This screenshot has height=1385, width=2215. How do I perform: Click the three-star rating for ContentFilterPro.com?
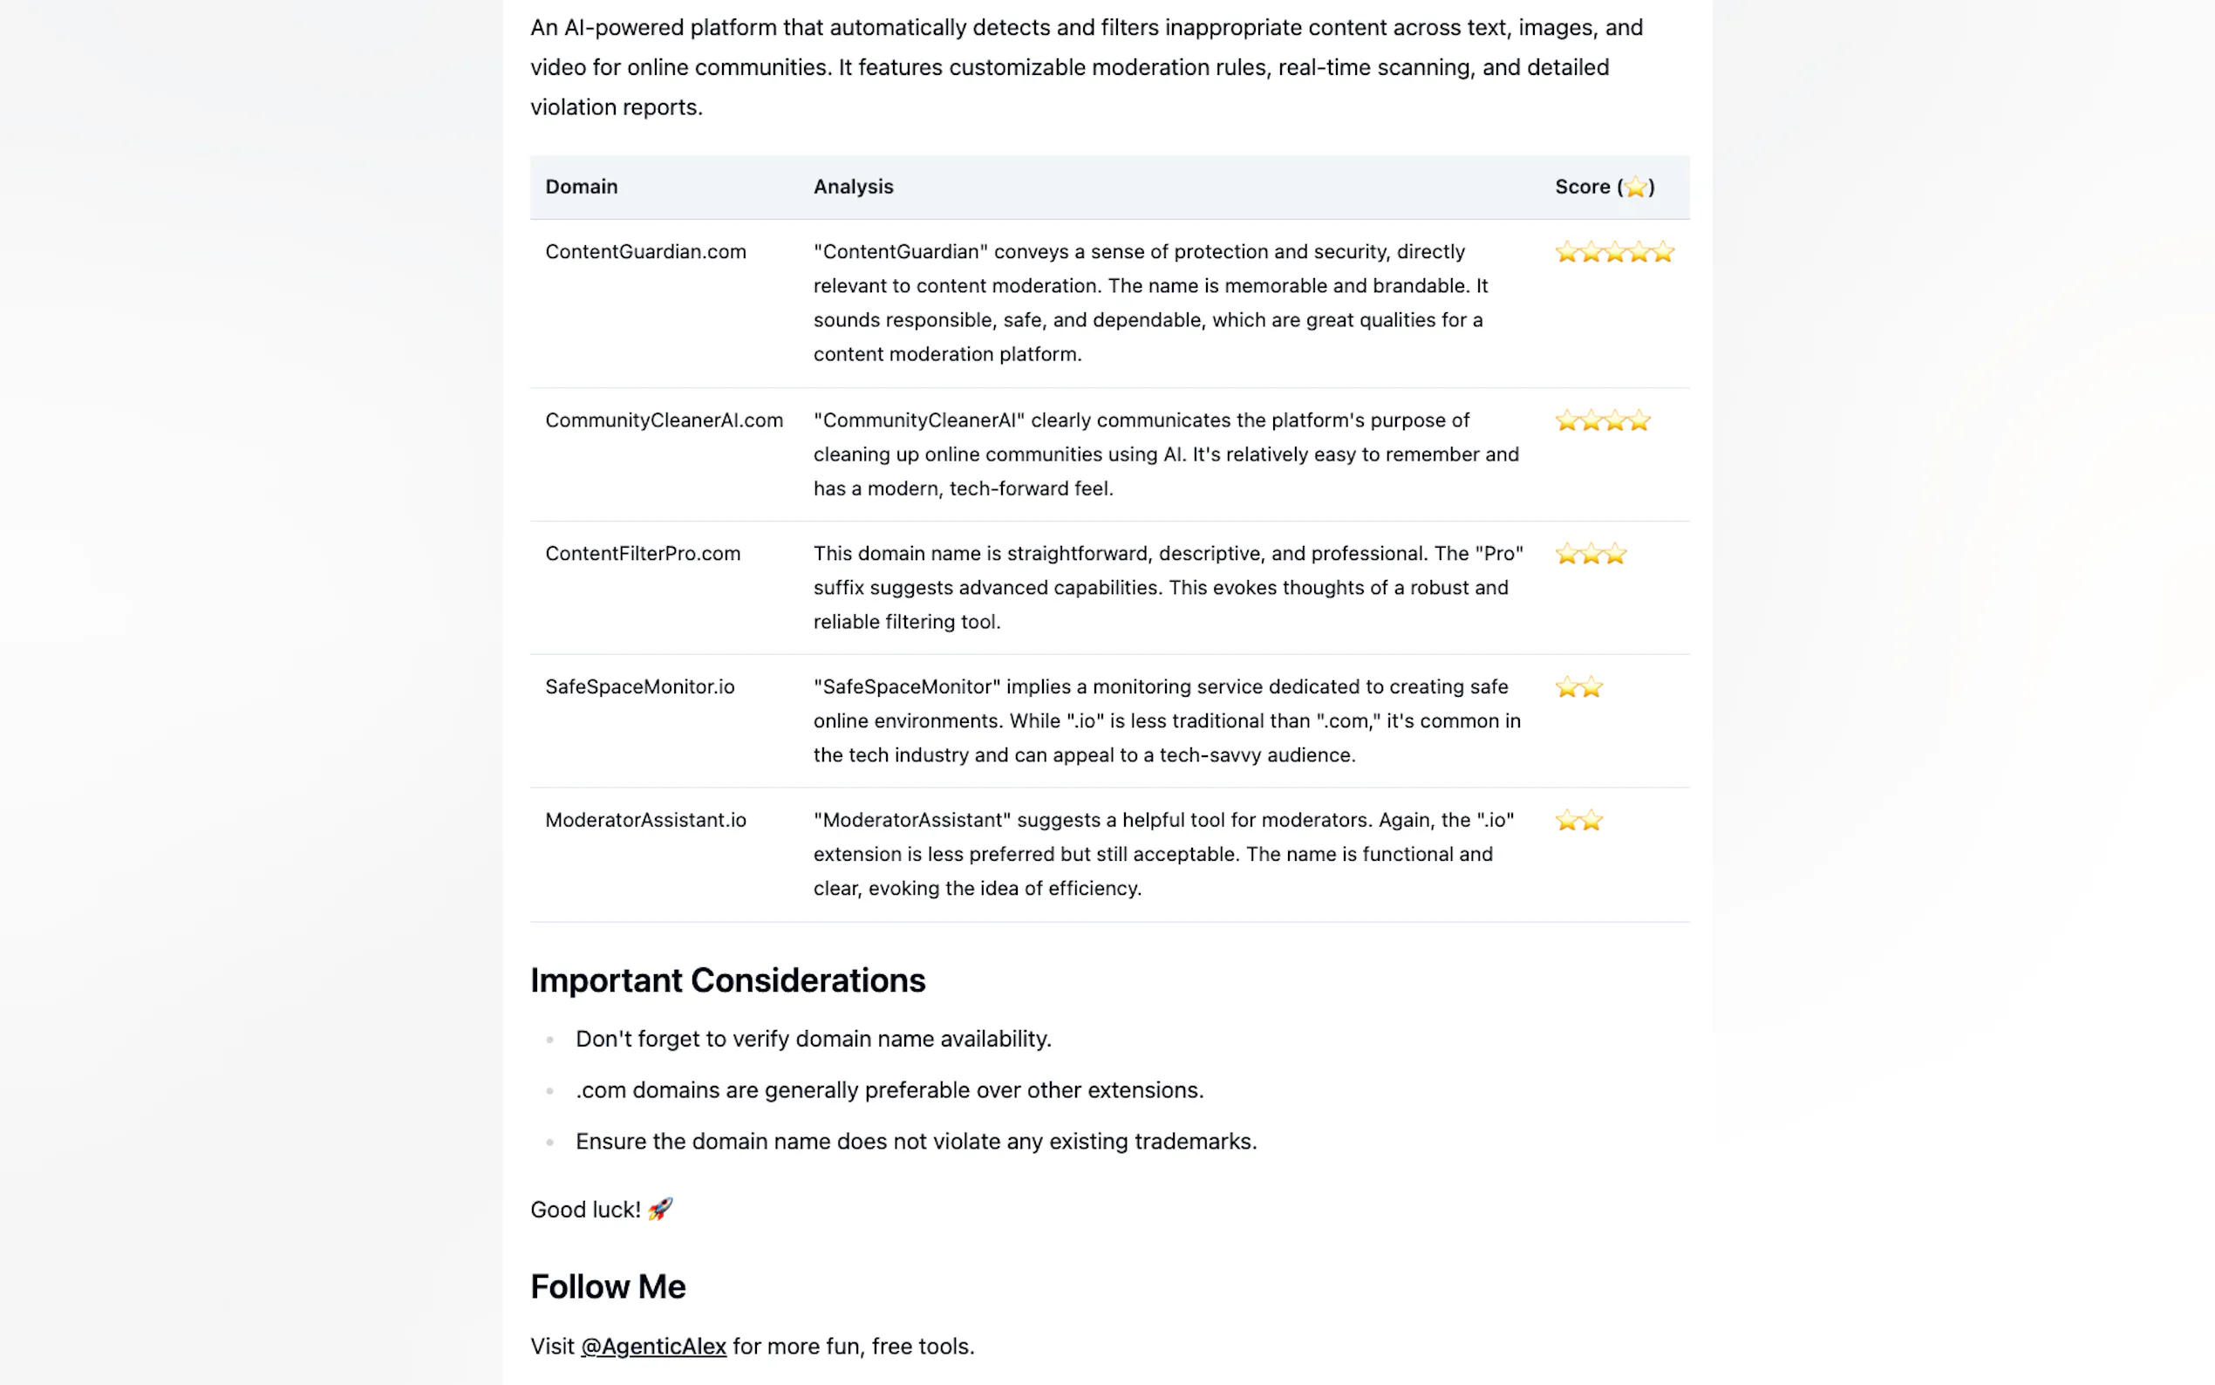[x=1590, y=553]
